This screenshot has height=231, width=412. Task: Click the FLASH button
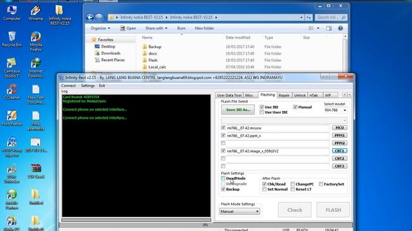(x=333, y=210)
